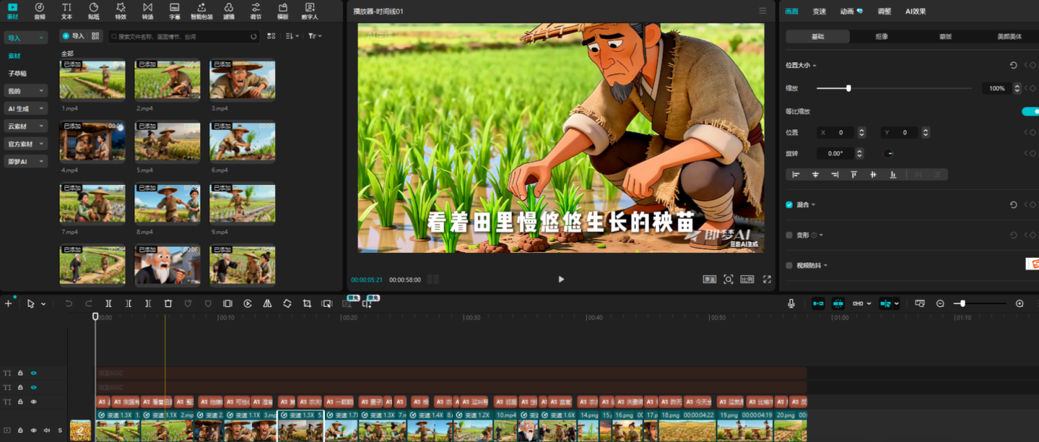Image resolution: width=1039 pixels, height=442 pixels.
Task: Switch to the 蒙版 sub-tab
Action: tap(943, 35)
